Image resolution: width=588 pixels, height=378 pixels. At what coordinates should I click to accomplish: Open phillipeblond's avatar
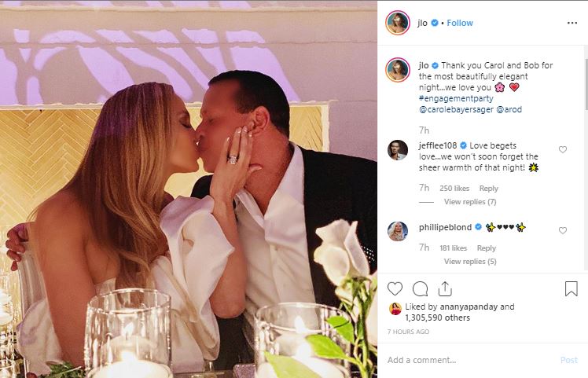[x=398, y=231]
